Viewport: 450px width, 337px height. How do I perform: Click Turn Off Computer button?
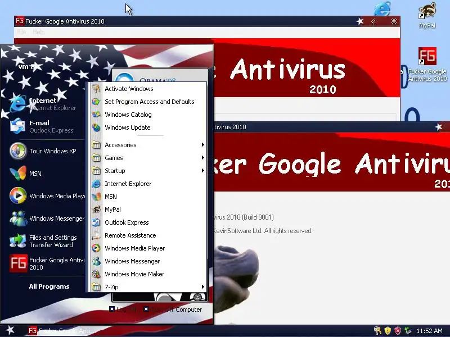click(173, 309)
